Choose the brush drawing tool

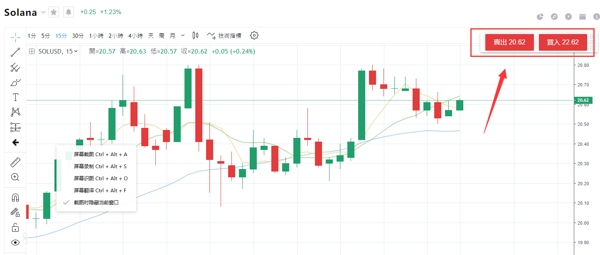pyautogui.click(x=15, y=82)
